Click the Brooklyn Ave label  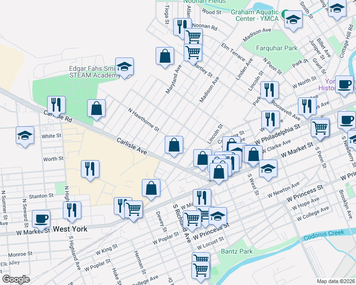[x=346, y=204]
